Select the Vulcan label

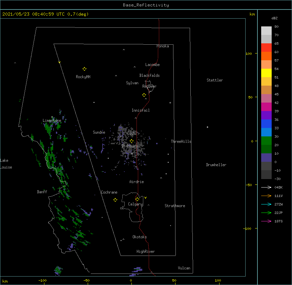(184, 268)
